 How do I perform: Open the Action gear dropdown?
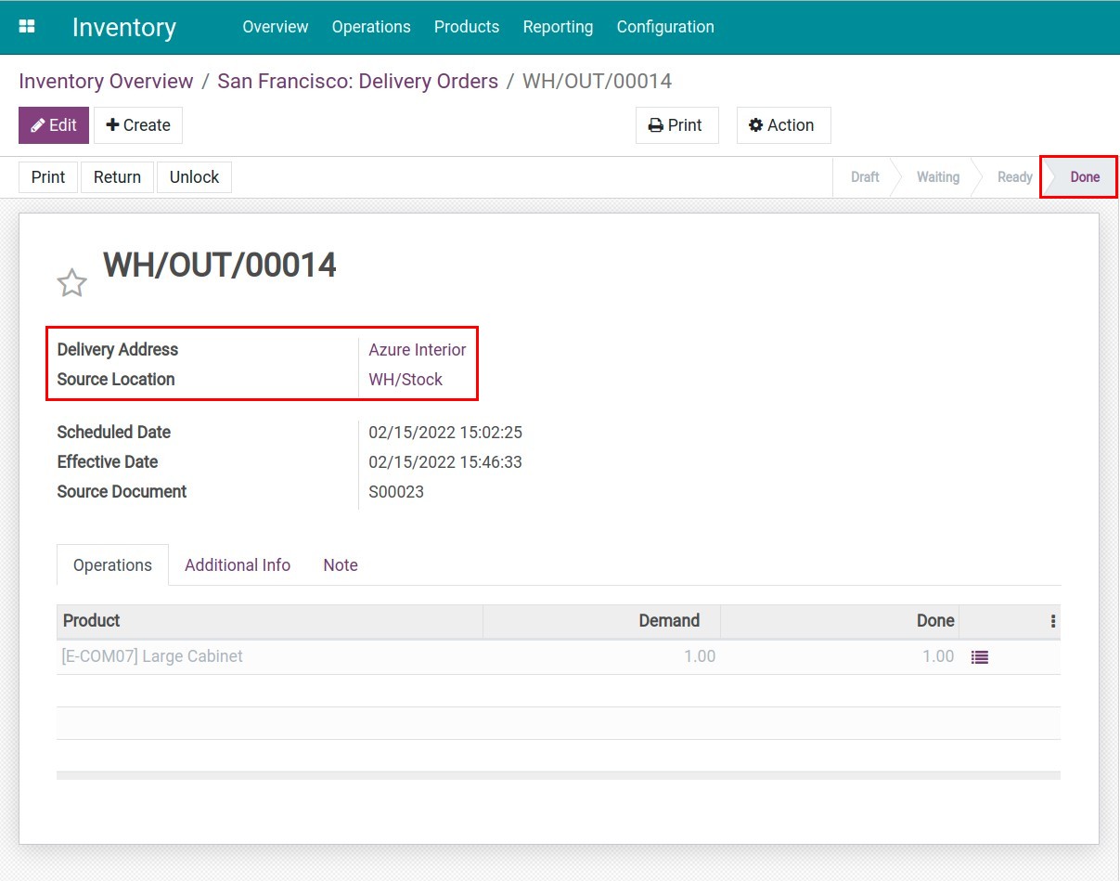click(x=783, y=125)
